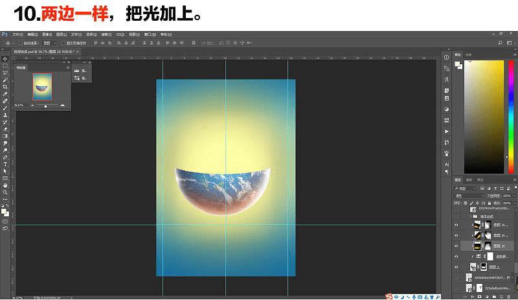Open the layer opacity dropdown arrow
This screenshot has width=518, height=300.
tap(513, 196)
